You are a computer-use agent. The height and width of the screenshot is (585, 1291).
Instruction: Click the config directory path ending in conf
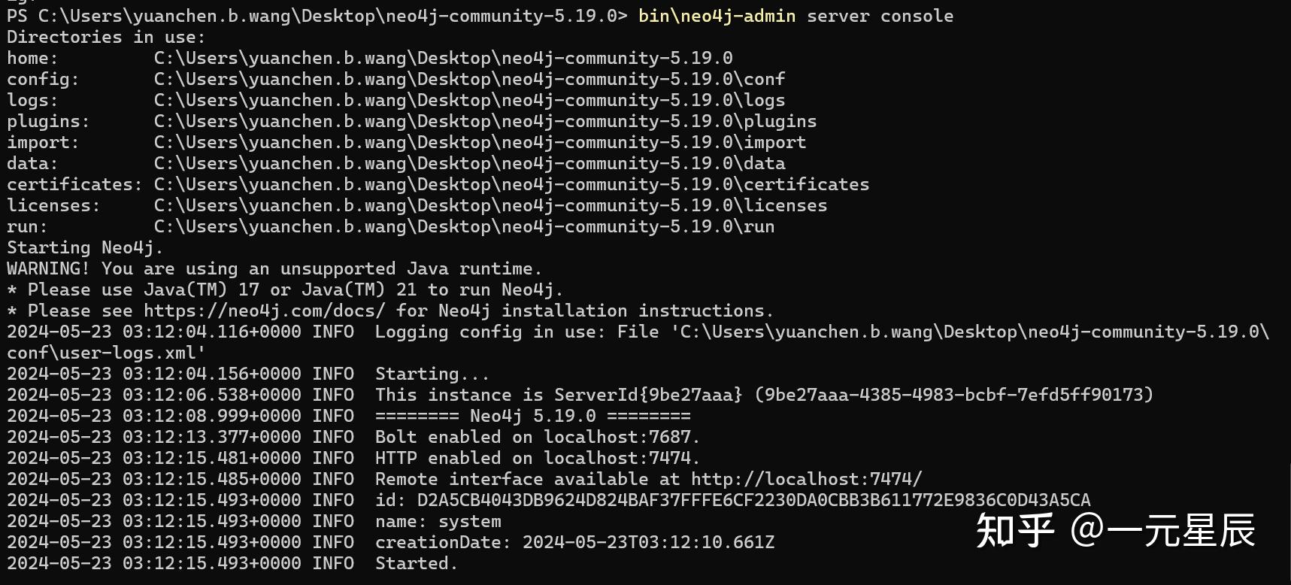[469, 79]
